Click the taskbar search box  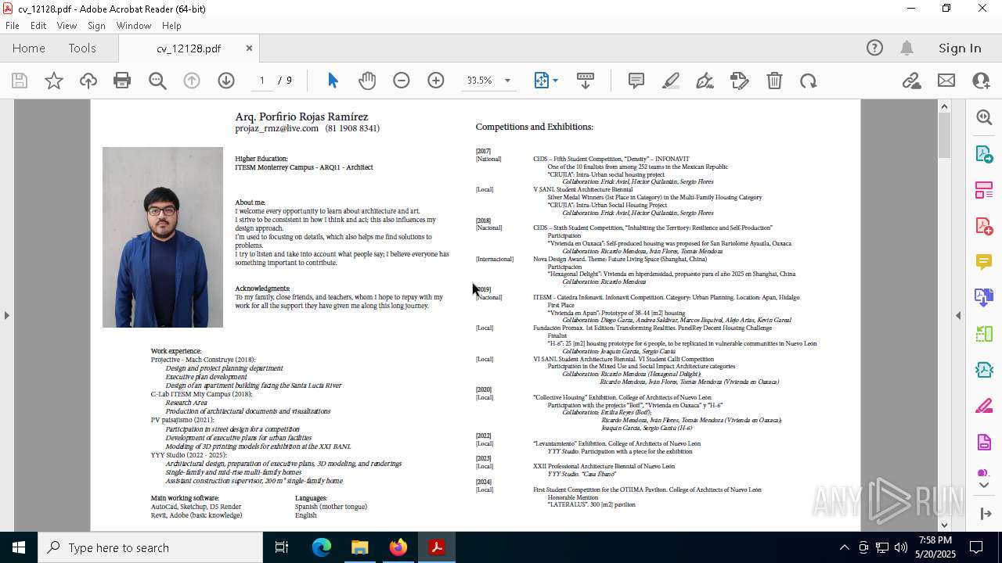(150, 547)
